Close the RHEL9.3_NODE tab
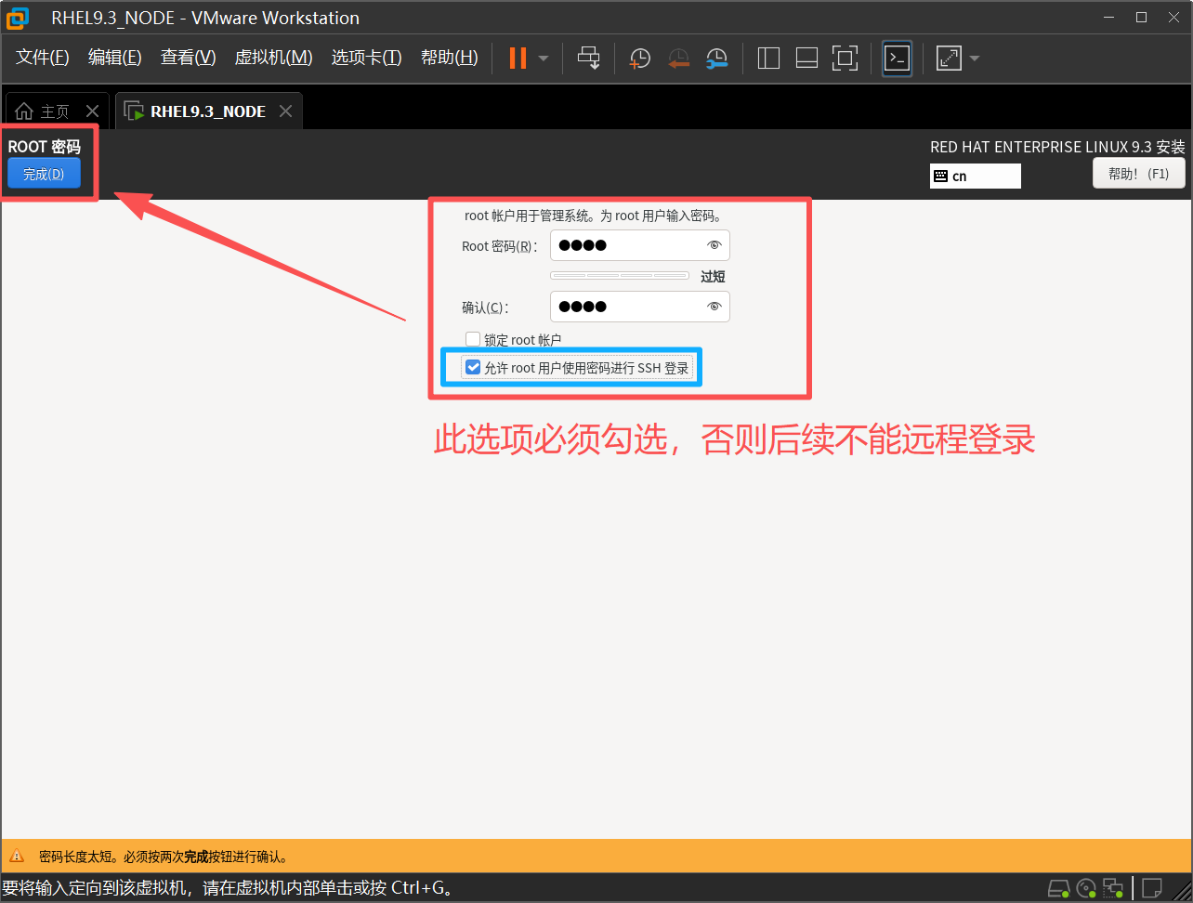 (x=285, y=111)
